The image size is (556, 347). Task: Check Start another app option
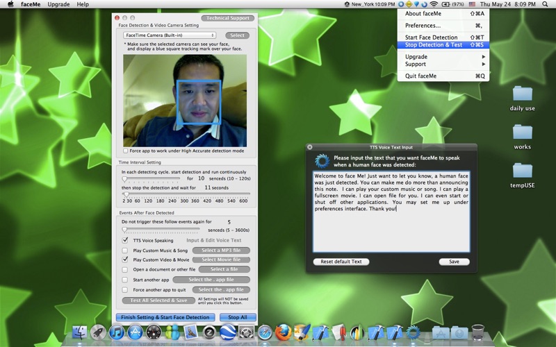tap(125, 280)
